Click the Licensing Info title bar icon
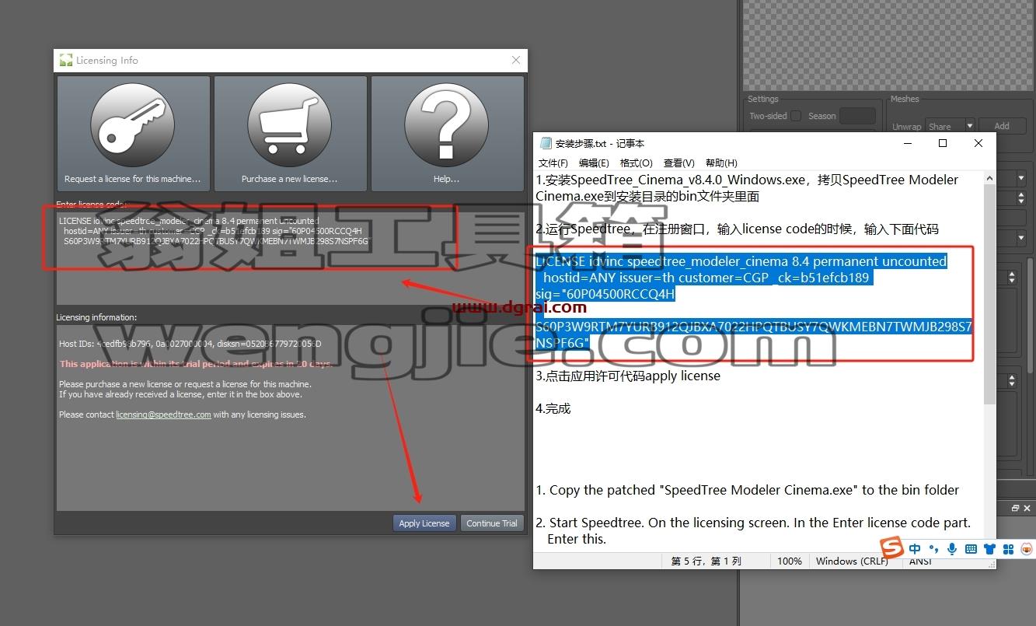The width and height of the screenshot is (1036, 626). coord(65,60)
